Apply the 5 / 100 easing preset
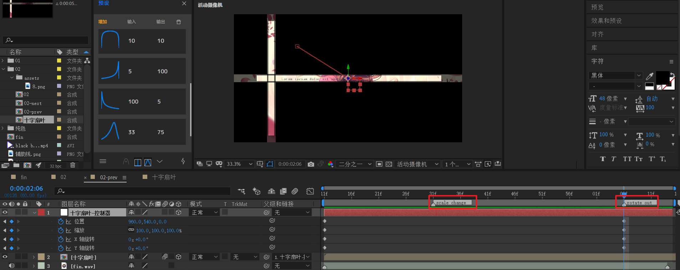 click(142, 71)
